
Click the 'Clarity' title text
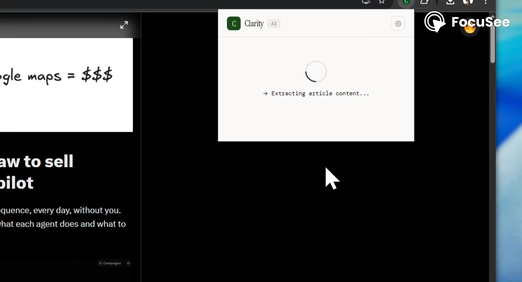[x=254, y=23]
